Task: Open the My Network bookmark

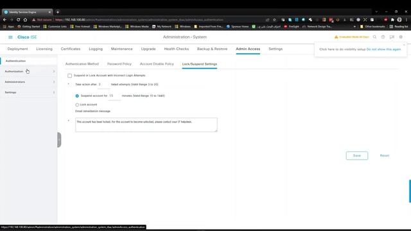Action: 162,26
